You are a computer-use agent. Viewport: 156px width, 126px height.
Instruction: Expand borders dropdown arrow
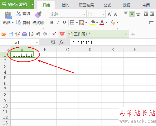point(77,23)
